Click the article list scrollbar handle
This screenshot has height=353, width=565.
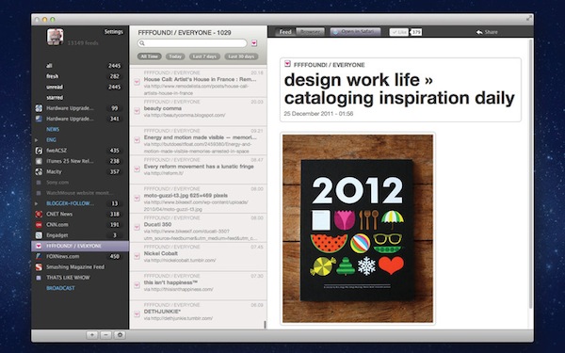266,324
